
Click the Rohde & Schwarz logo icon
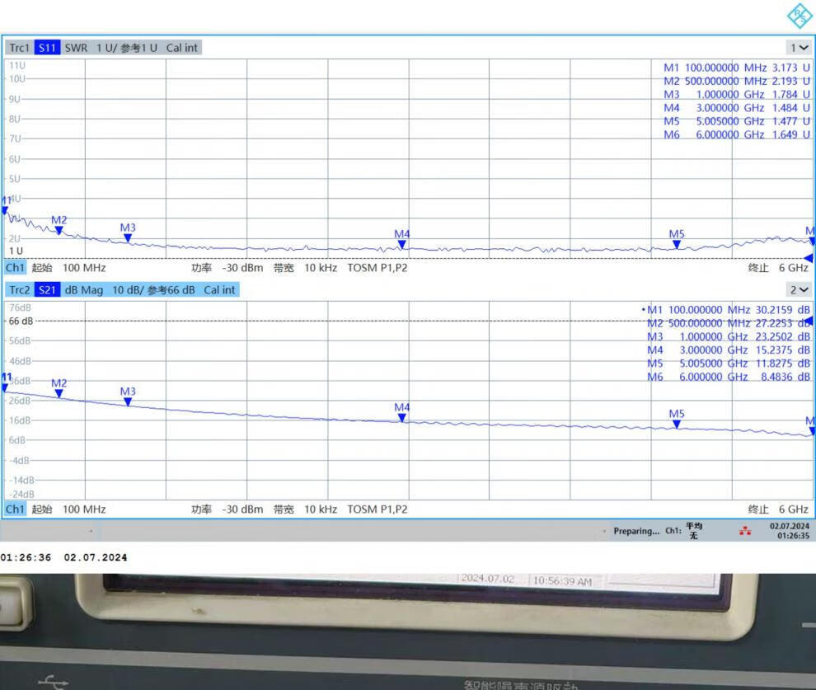tap(799, 16)
